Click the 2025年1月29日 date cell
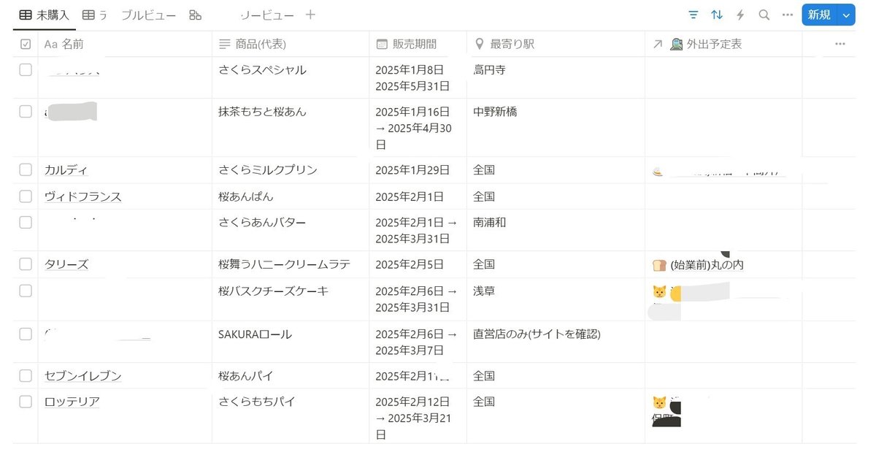This screenshot has height=452, width=876. 418,170
